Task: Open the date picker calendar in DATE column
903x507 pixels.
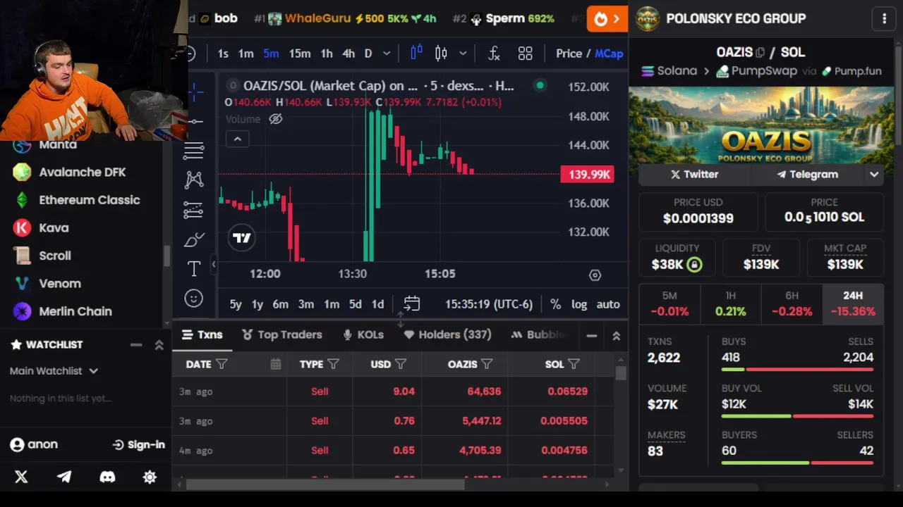Action: coord(275,364)
